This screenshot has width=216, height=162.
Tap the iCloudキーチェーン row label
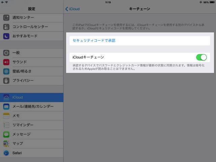88,57
